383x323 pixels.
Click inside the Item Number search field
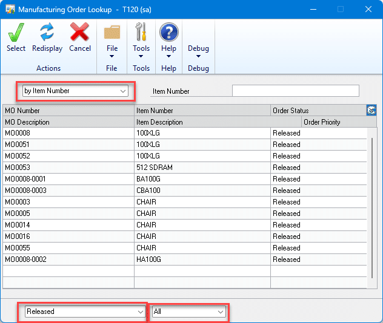295,91
